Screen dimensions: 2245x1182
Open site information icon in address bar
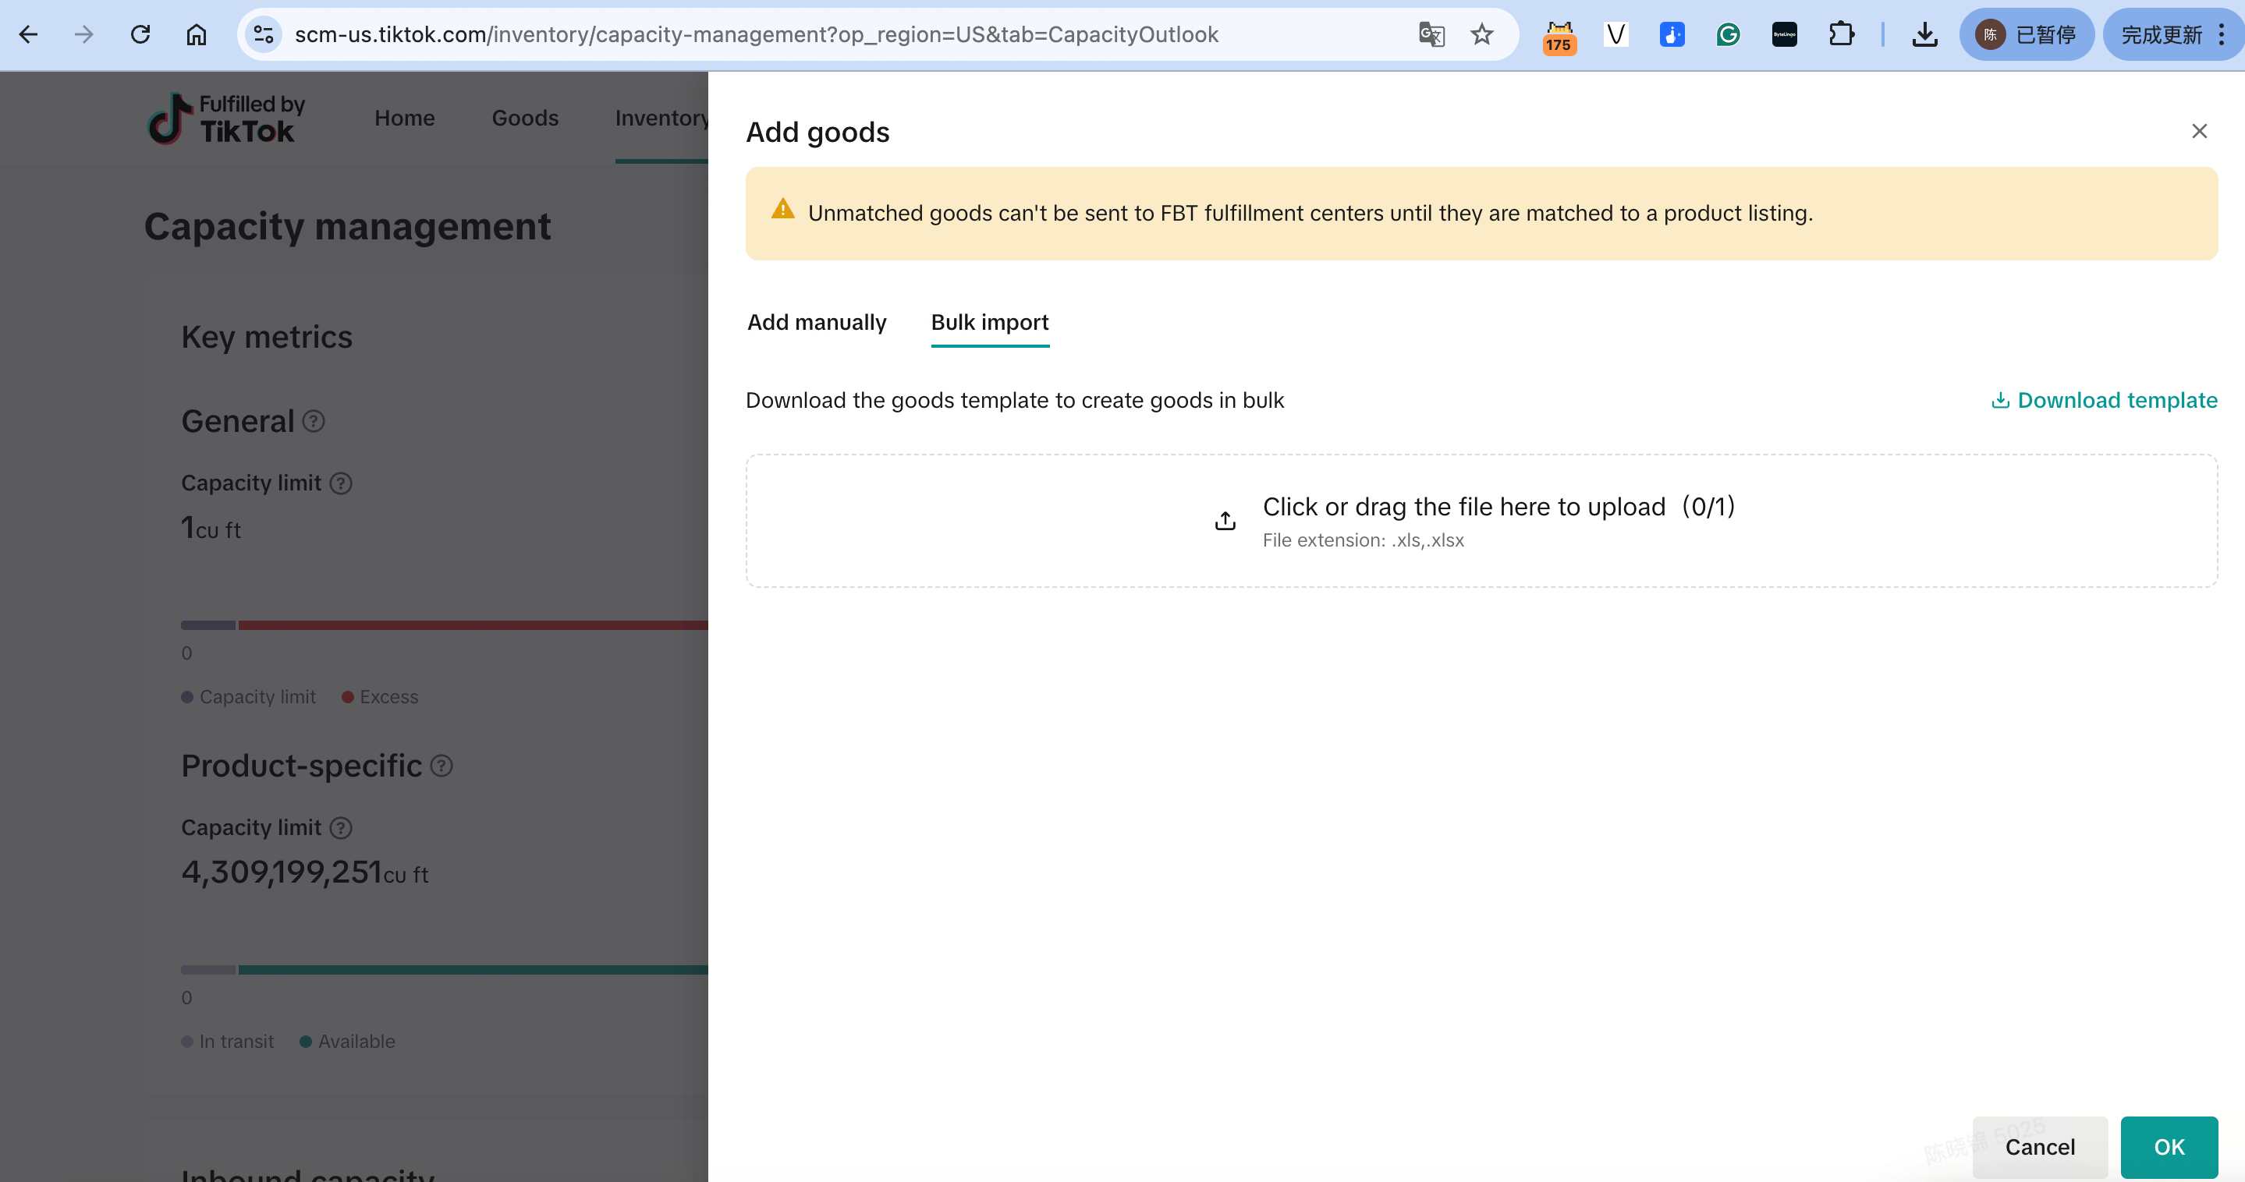(x=263, y=35)
